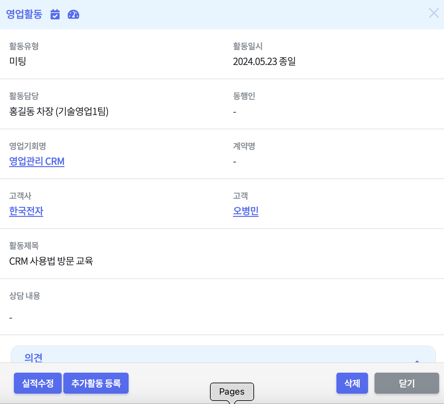Open the dashboard gauge icon

pos(73,15)
